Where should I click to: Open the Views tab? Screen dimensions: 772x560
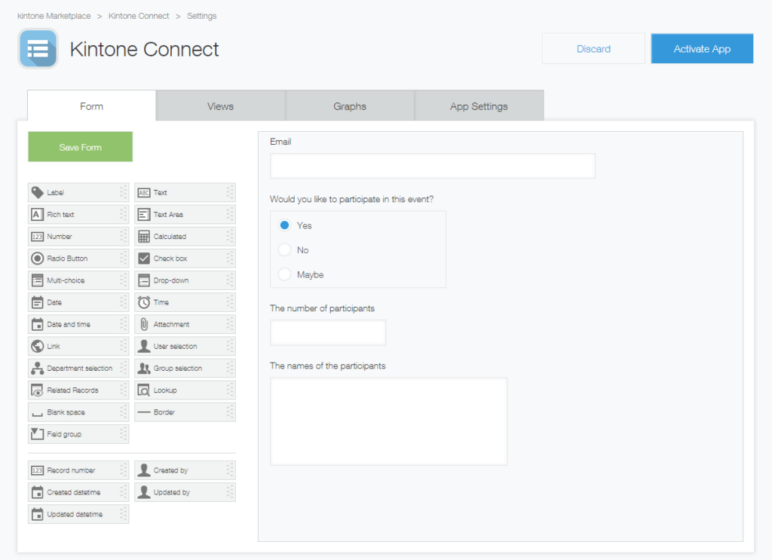(221, 106)
